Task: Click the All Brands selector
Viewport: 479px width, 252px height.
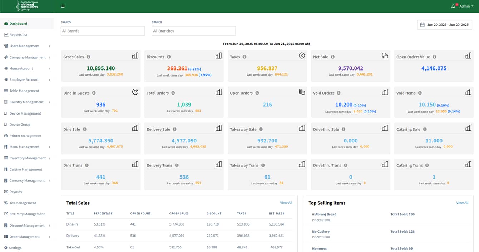Action: pyautogui.click(x=103, y=31)
